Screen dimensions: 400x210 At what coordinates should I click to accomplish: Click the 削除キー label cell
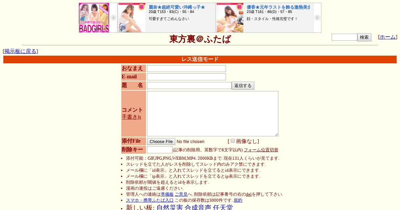click(134, 150)
